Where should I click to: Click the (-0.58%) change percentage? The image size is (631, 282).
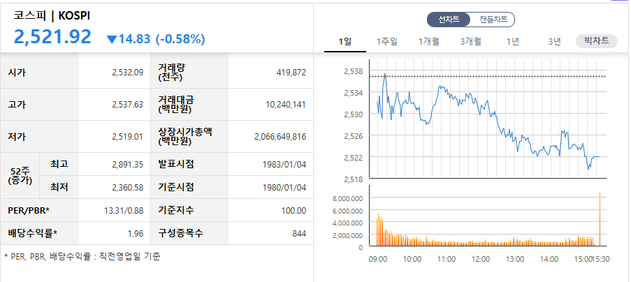180,39
